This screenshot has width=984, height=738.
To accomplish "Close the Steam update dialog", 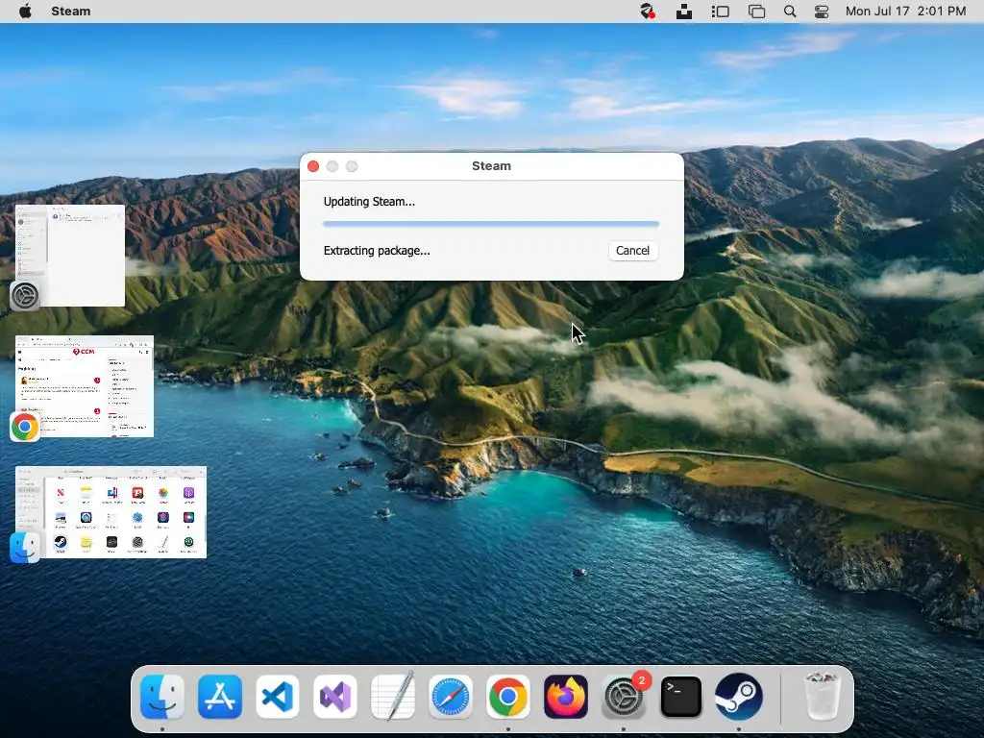I will click(x=313, y=166).
